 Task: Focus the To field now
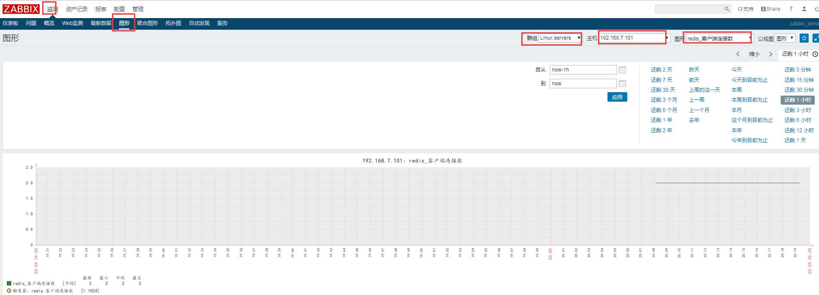[x=583, y=84]
